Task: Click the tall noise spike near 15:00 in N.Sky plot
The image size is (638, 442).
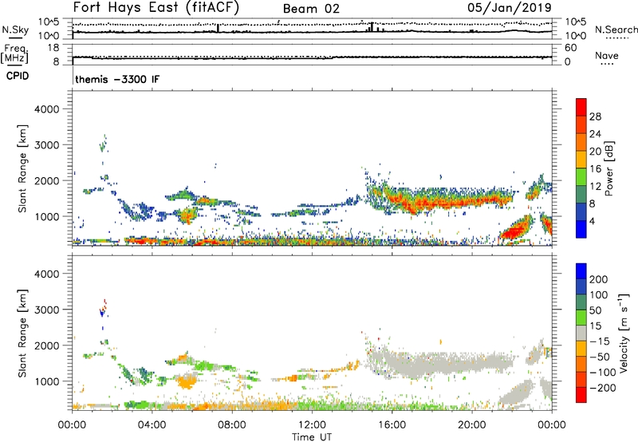Action: pos(372,27)
